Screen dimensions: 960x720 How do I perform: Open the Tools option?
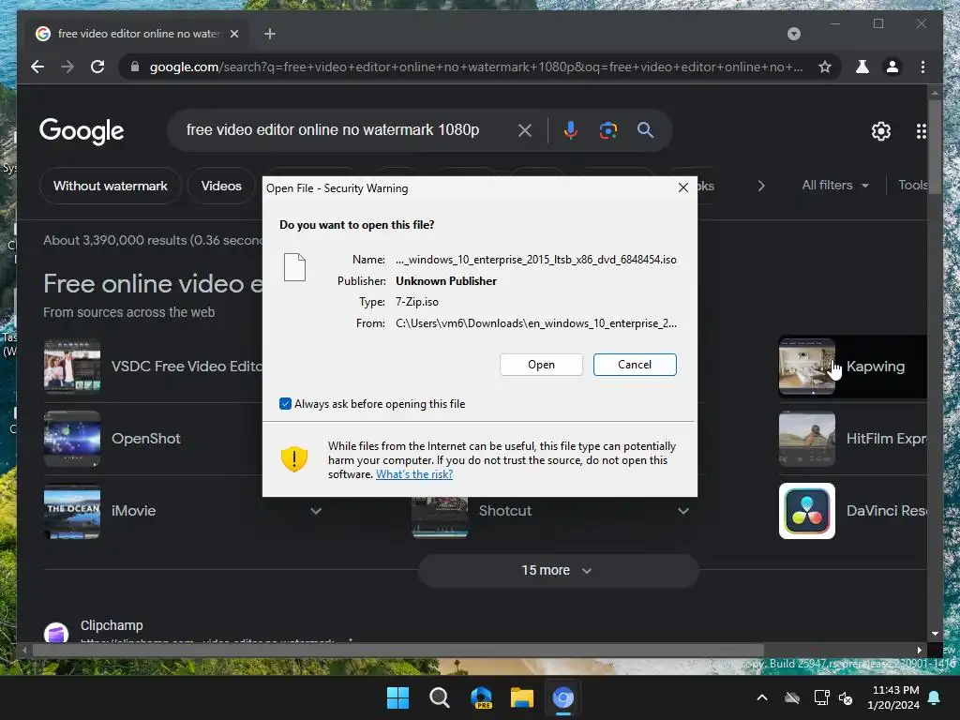(912, 185)
